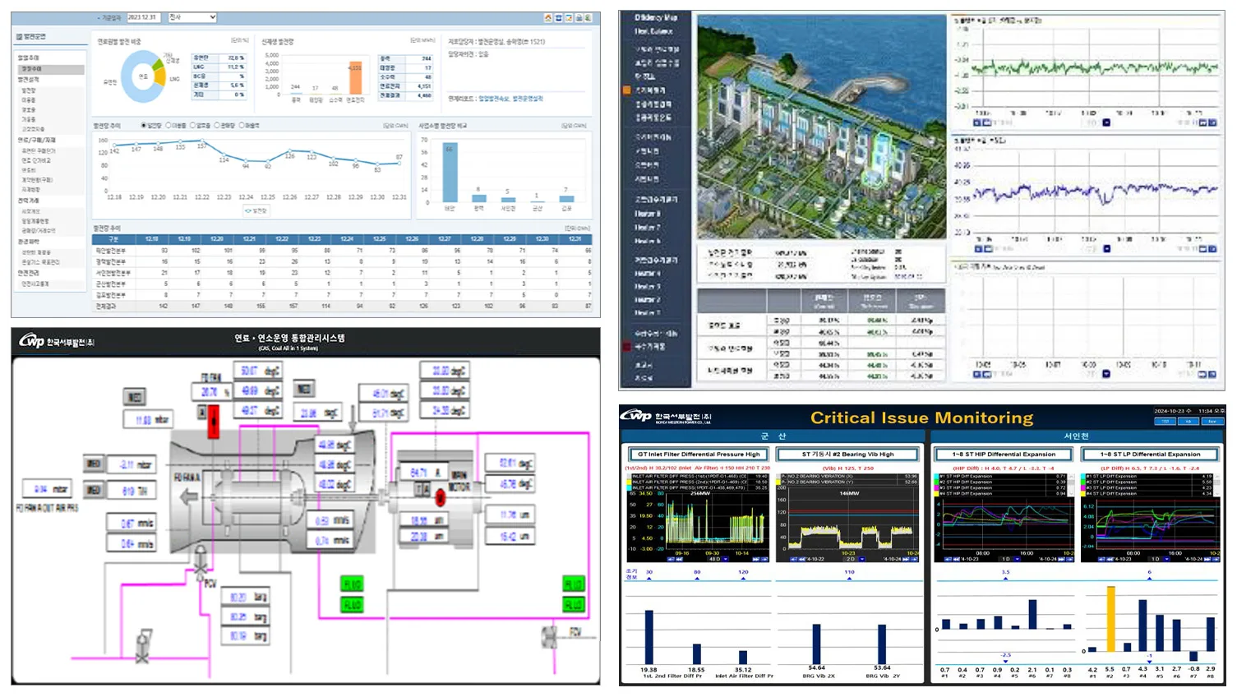The height and width of the screenshot is (697, 1237).
Task: Select the second radio button above the line chart
Action: tap(168, 126)
